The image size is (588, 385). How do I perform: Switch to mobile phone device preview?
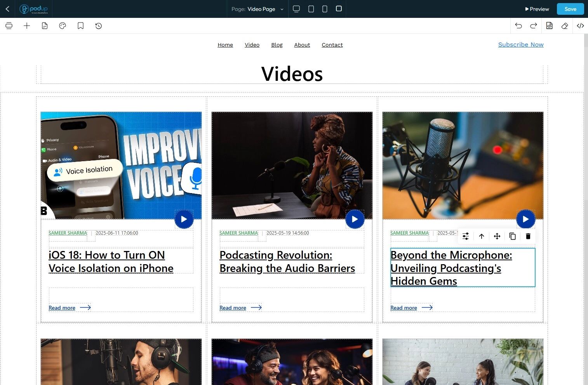click(x=325, y=9)
